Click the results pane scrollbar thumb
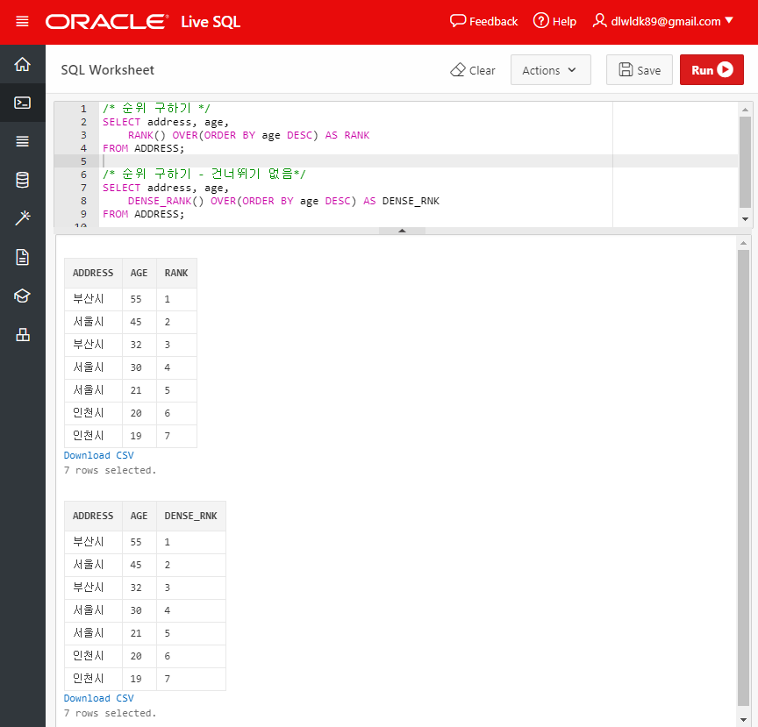758x727 pixels. pyautogui.click(x=743, y=479)
